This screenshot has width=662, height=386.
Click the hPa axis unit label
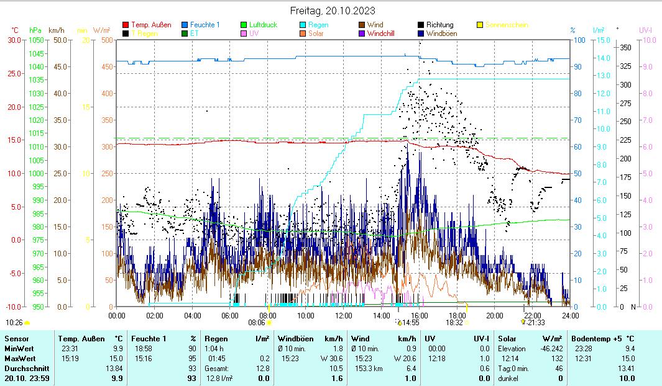35,30
